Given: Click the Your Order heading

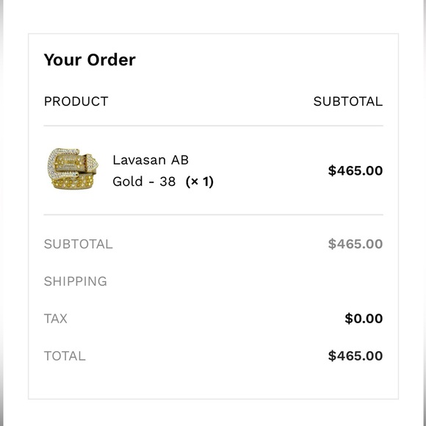Looking at the screenshot, I should click(90, 59).
